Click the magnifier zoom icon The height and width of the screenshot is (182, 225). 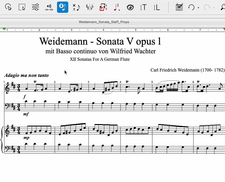coord(223,7)
